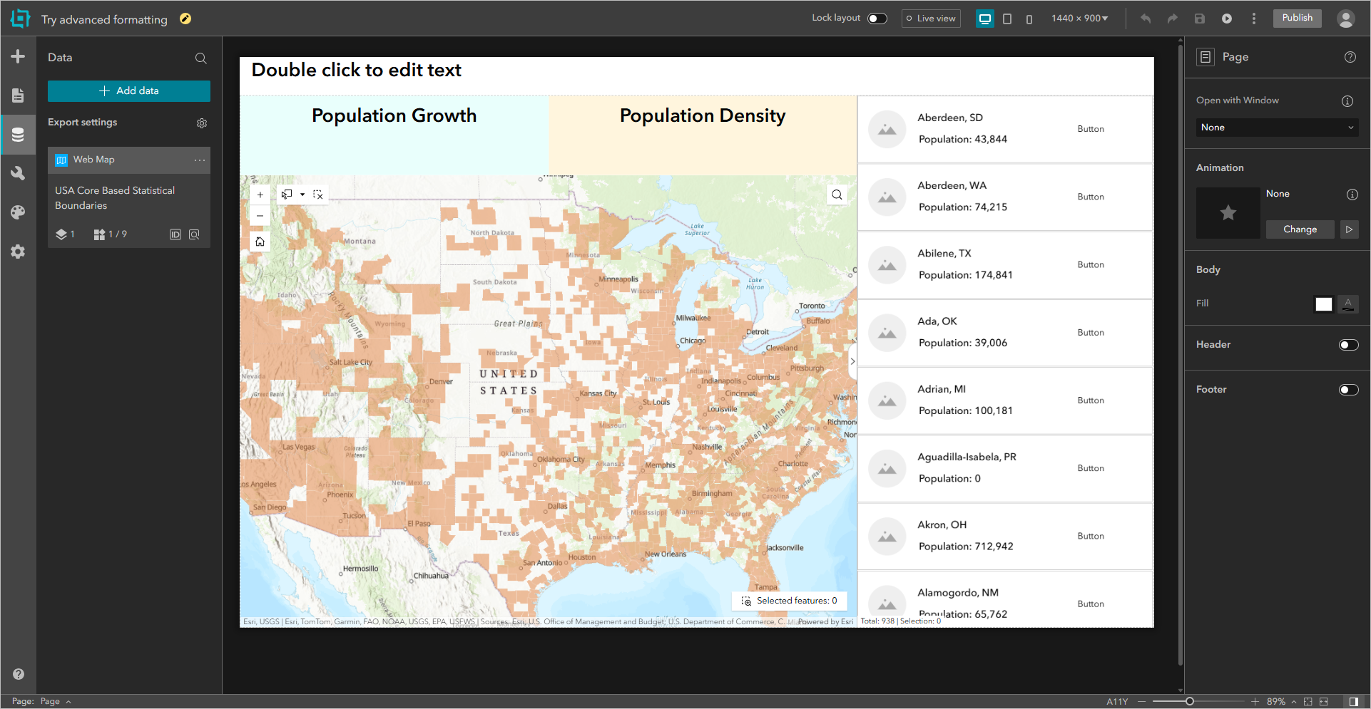Collapse the map panel using side arrow

852,361
